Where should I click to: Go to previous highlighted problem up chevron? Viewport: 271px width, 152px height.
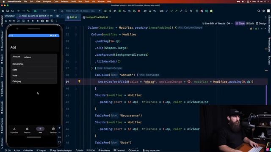coord(262,29)
